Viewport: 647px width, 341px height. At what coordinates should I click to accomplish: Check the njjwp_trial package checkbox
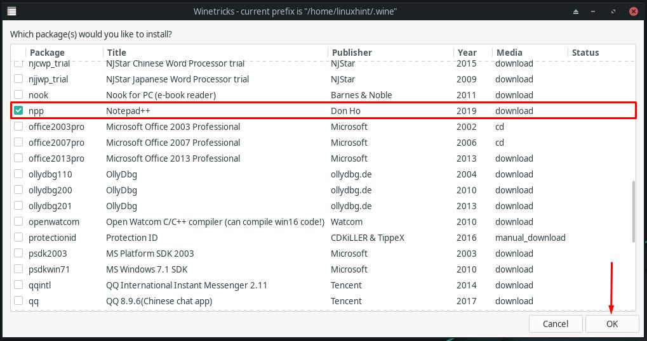(x=18, y=79)
